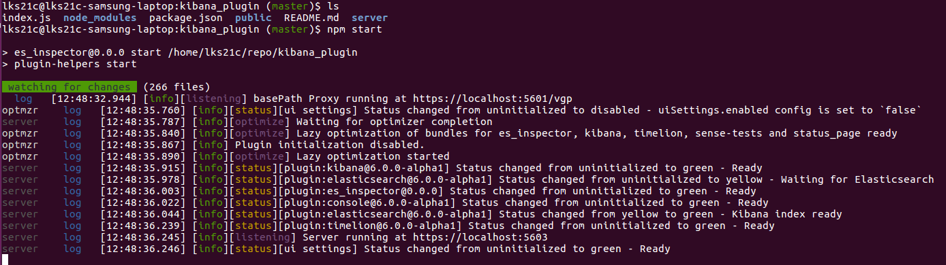The width and height of the screenshot is (946, 265).
Task: Click the 'plugin-helpers start' line
Action: click(75, 64)
